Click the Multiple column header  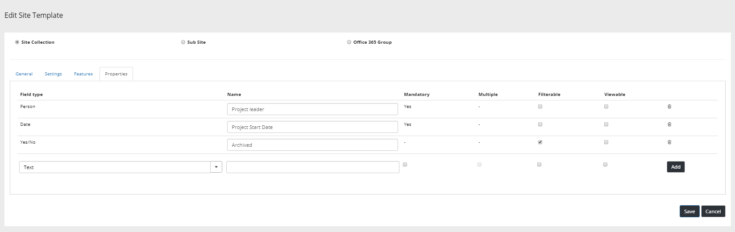coord(488,95)
